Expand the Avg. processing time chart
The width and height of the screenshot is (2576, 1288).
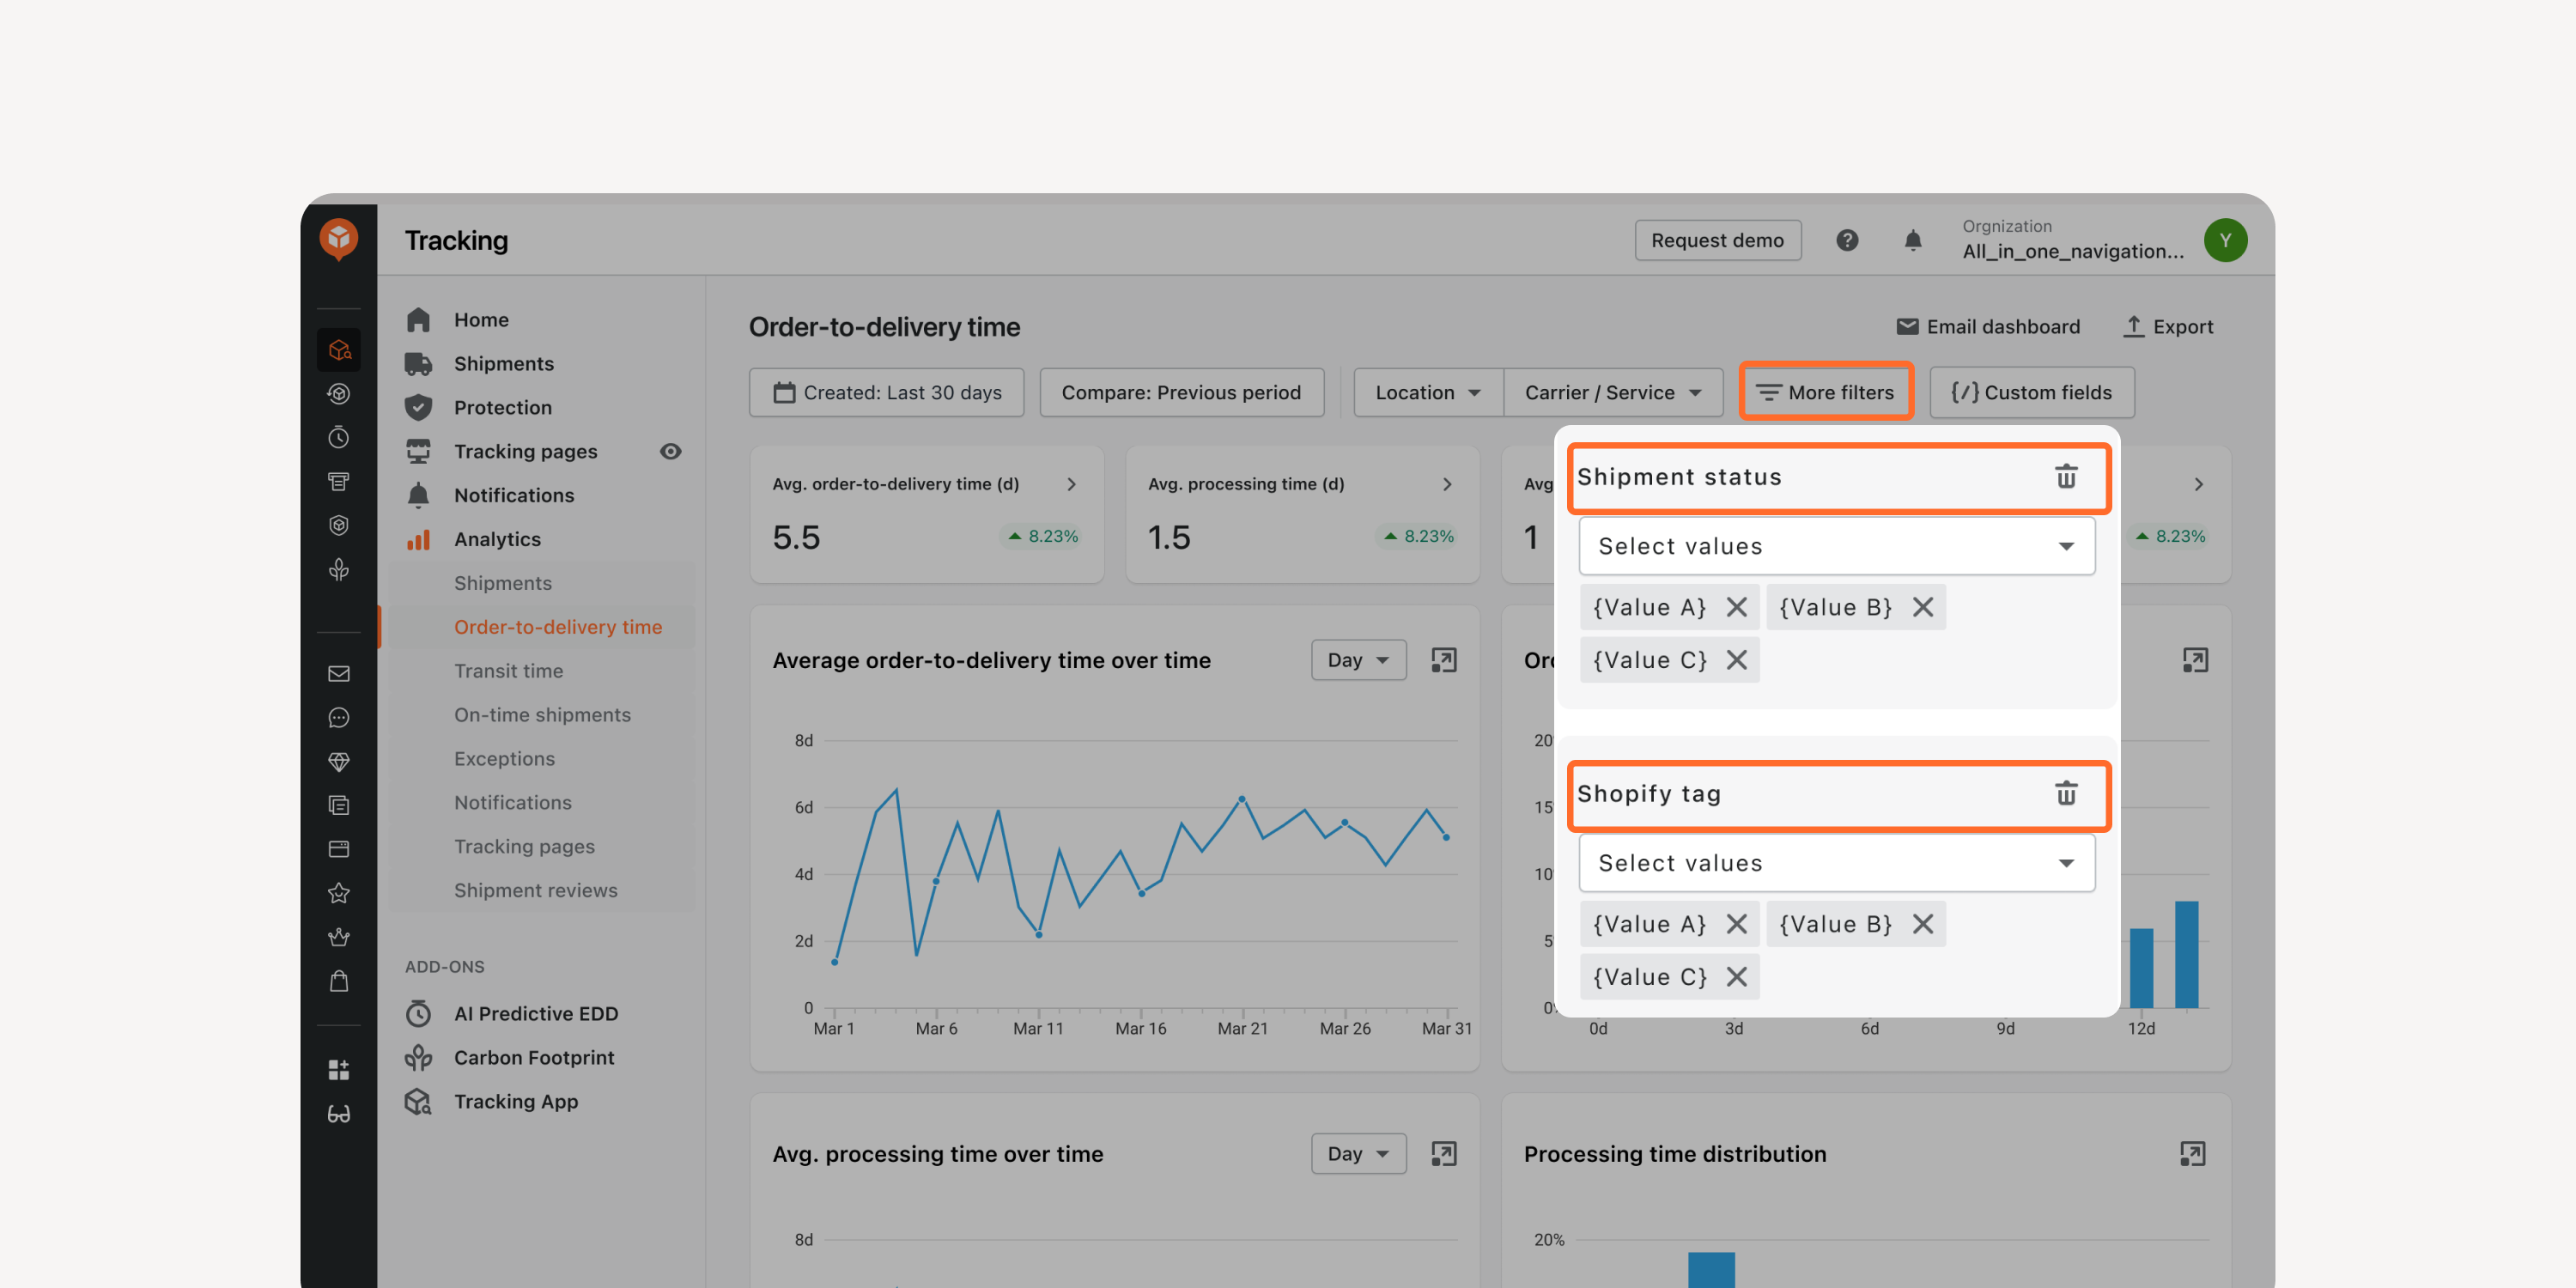point(1443,1154)
